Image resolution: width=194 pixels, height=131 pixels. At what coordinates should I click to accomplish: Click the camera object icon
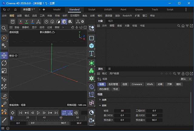pyautogui.click(x=92, y=120)
